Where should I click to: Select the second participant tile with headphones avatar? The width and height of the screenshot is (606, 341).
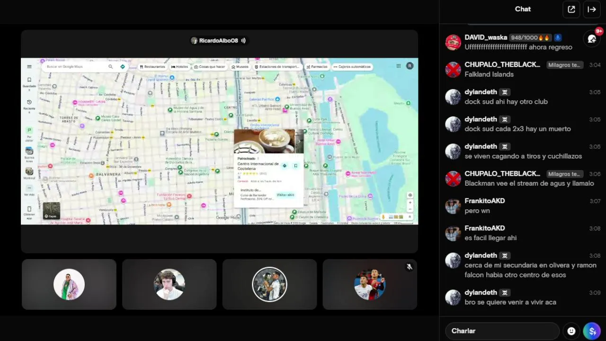click(x=169, y=284)
